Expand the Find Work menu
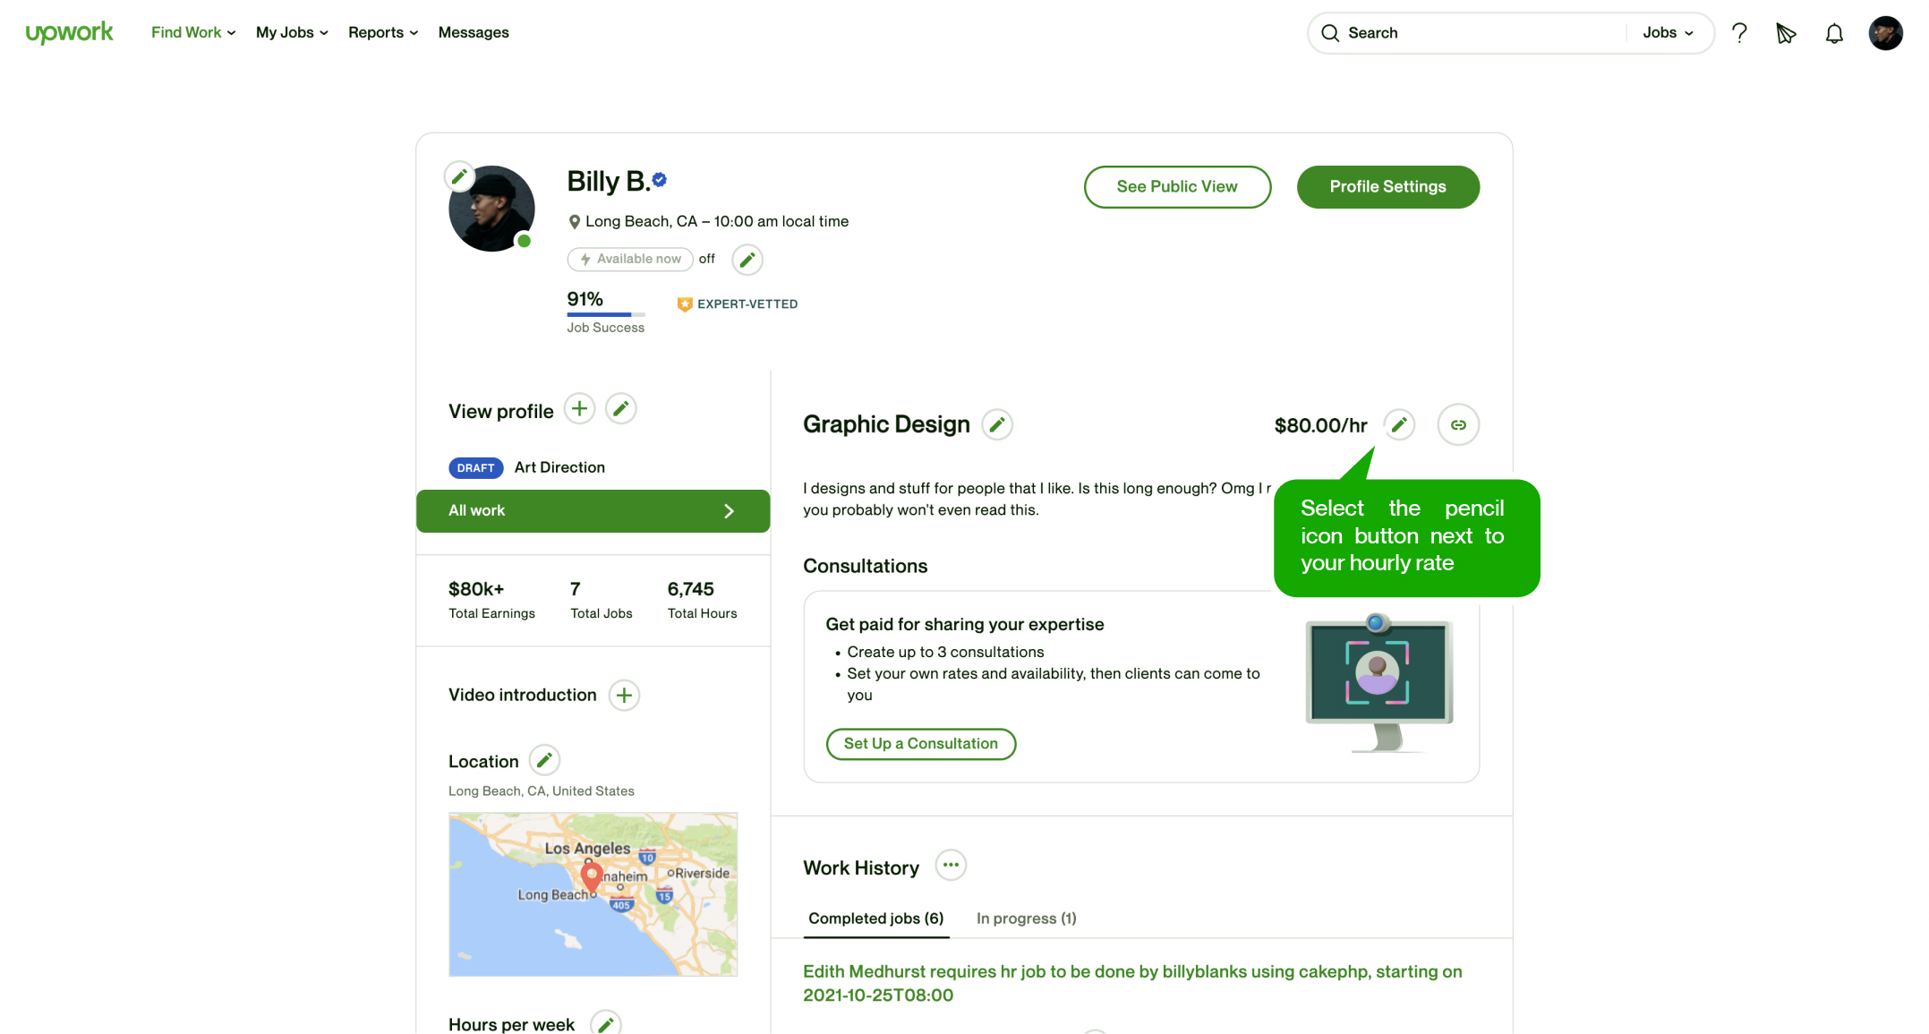 pos(193,32)
